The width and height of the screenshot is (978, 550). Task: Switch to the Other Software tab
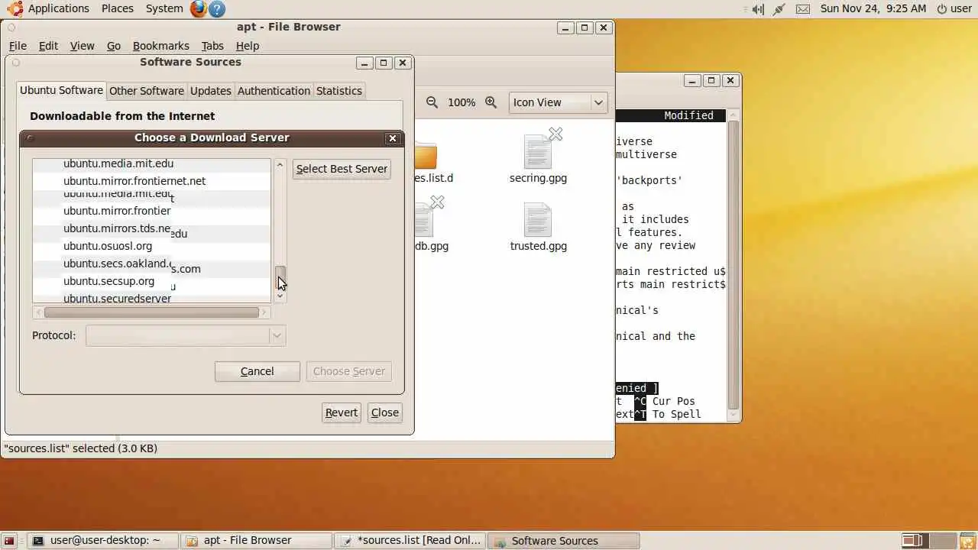click(147, 91)
